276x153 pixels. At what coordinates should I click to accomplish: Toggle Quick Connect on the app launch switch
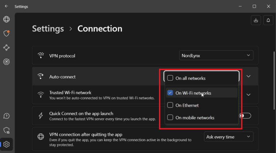[x=245, y=115]
